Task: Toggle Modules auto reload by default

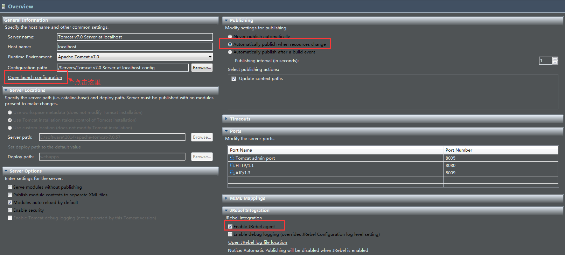Action: (10, 203)
